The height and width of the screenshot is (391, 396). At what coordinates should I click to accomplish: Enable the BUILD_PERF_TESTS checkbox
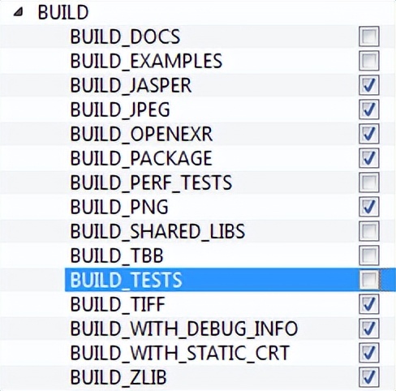[369, 183]
